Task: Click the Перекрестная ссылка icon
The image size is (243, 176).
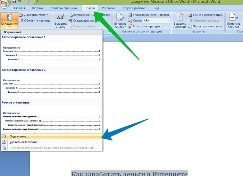Action: tap(190, 26)
